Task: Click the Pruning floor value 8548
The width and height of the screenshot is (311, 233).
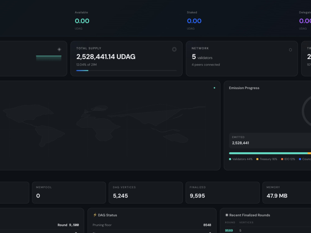Action: (207, 225)
